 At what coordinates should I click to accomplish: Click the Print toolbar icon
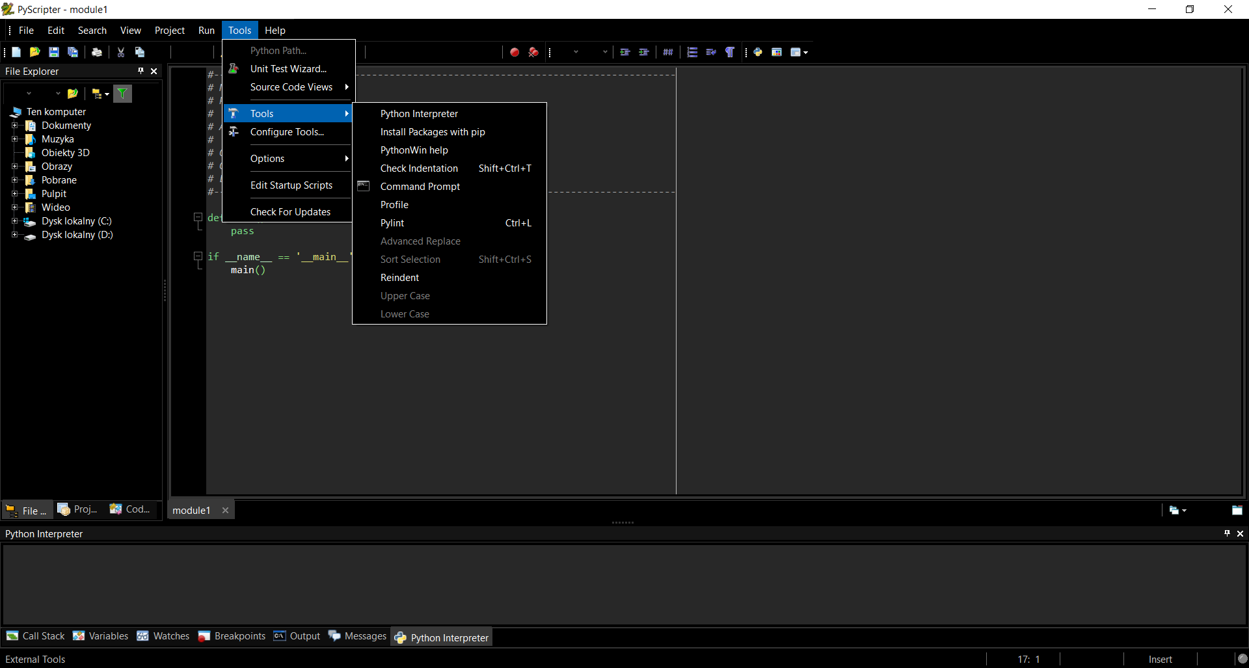[97, 52]
